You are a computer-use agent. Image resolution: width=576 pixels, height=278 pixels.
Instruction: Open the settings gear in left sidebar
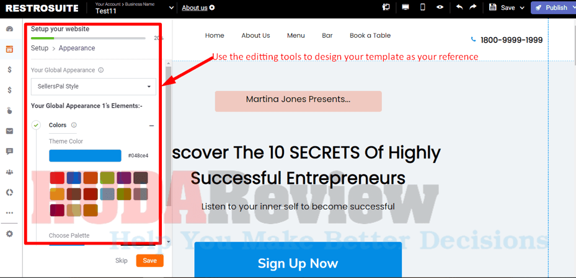9,233
